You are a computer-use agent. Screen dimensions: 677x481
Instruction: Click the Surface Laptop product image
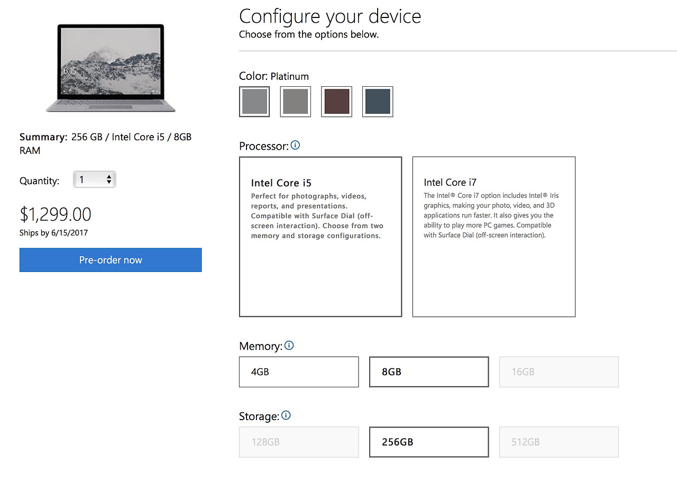coord(111,68)
